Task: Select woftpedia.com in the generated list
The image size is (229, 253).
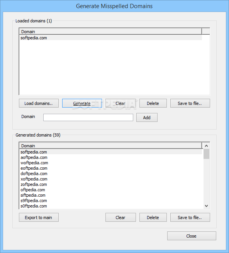Action: tap(111, 163)
